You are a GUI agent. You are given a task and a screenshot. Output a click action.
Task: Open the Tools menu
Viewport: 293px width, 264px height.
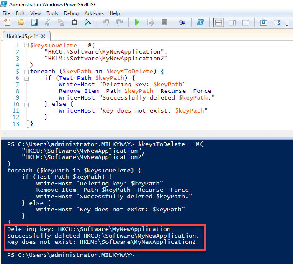52,13
